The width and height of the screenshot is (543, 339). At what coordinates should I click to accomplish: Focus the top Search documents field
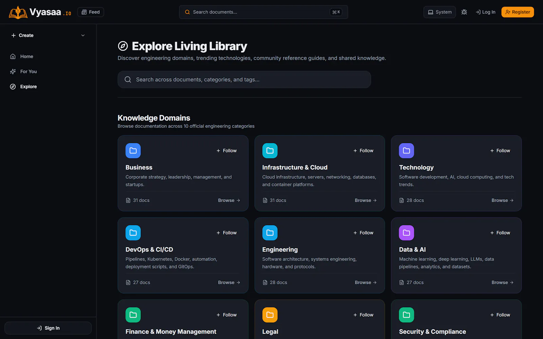(263, 12)
